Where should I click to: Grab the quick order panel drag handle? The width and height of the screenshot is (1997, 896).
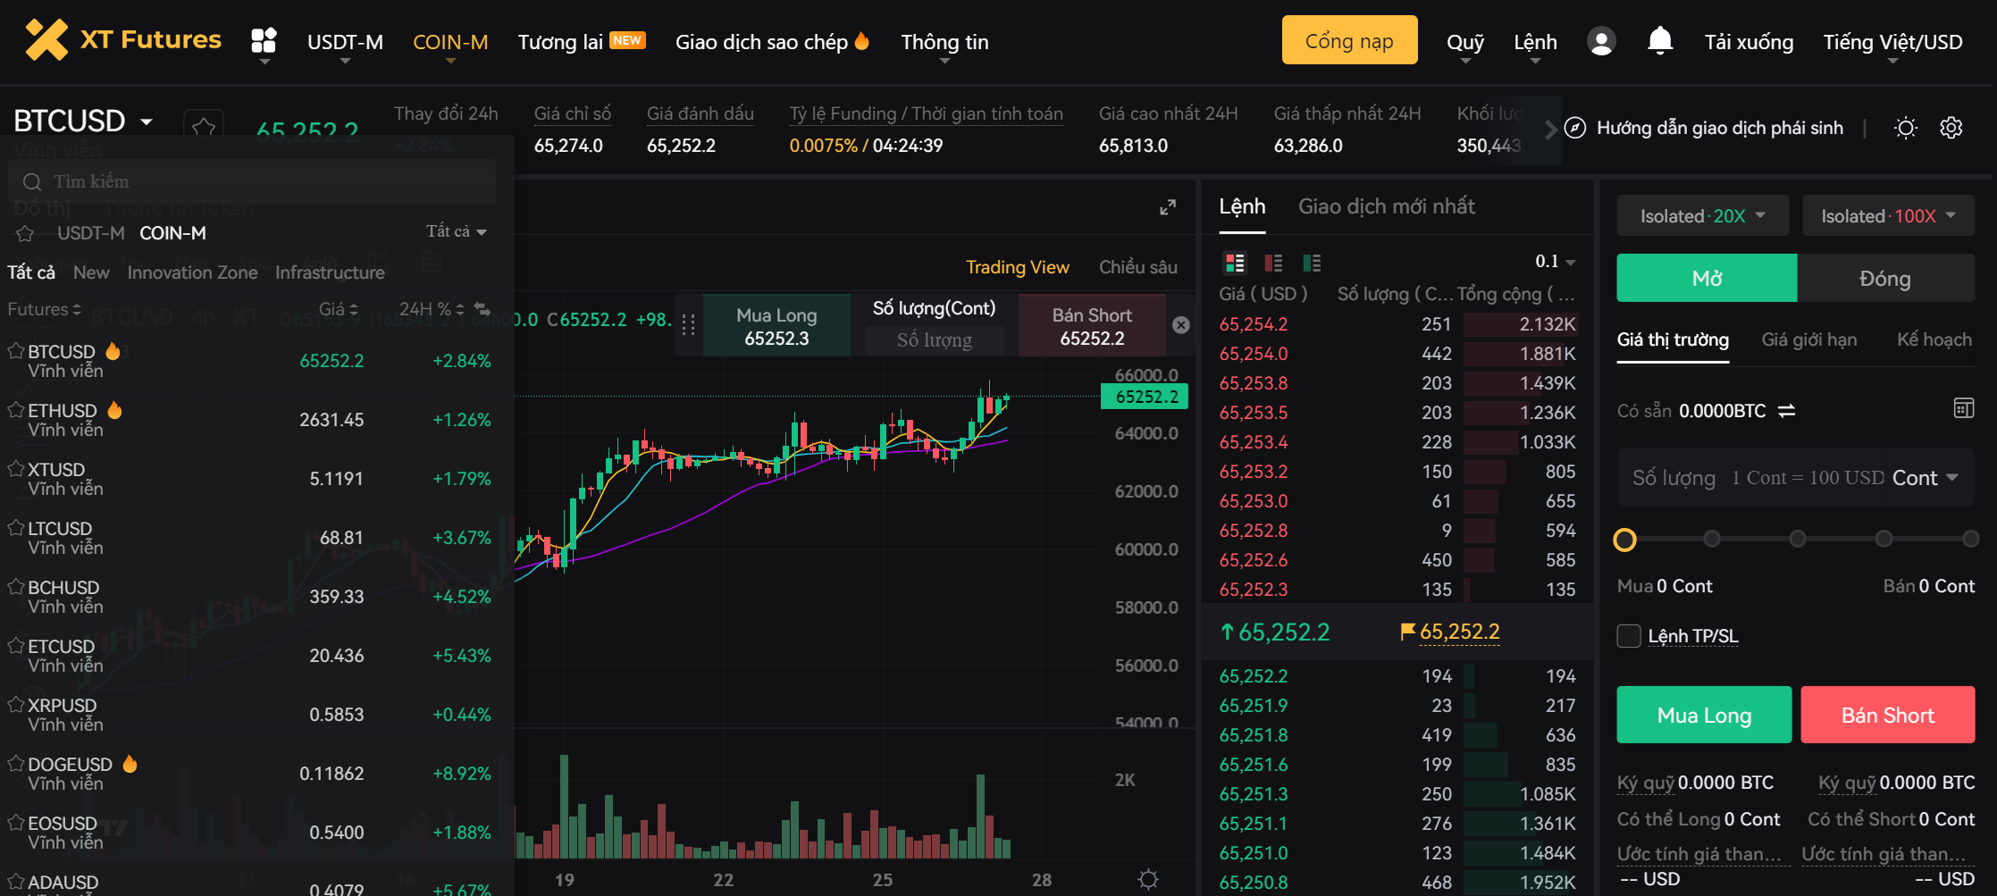(x=688, y=325)
